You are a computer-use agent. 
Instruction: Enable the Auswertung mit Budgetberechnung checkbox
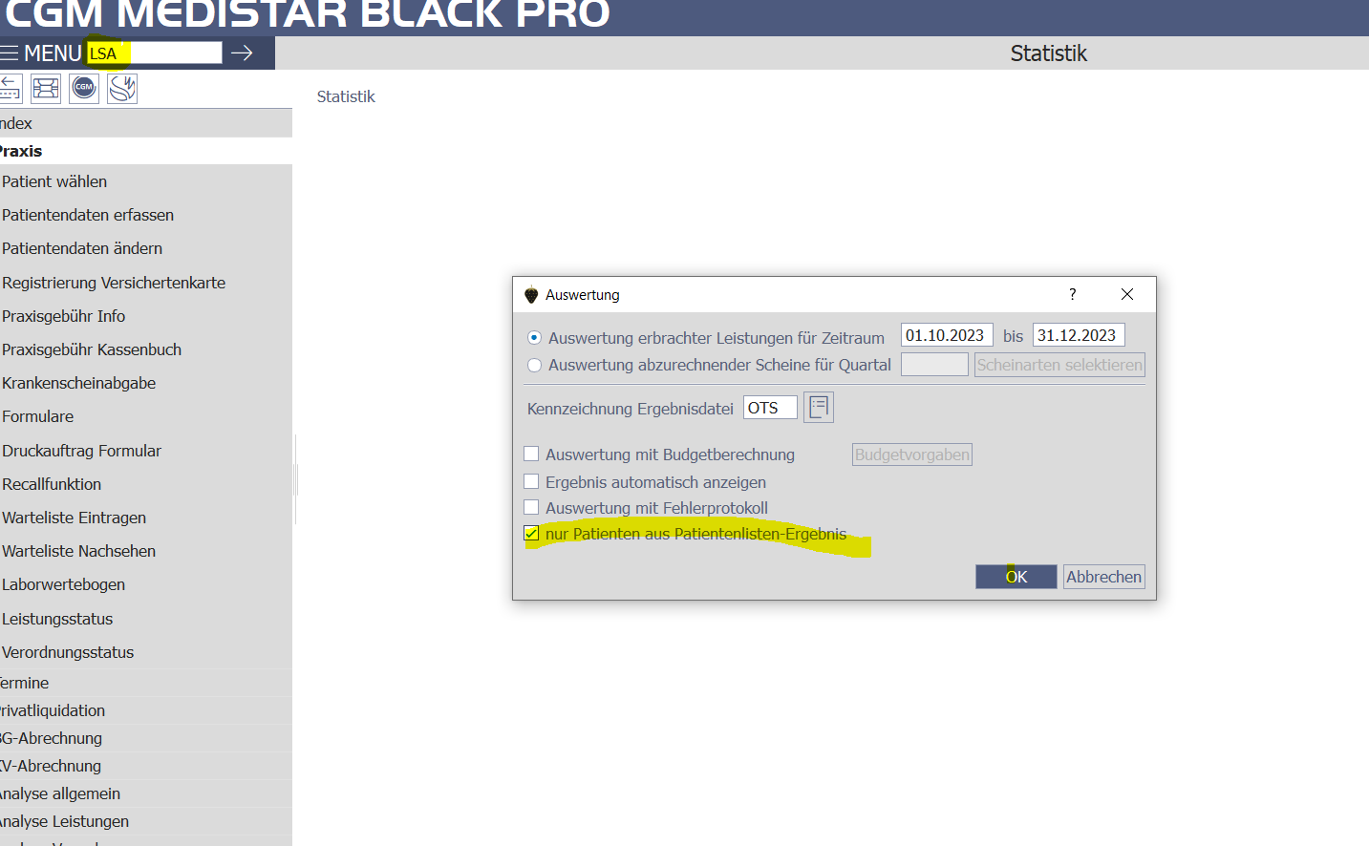point(532,455)
